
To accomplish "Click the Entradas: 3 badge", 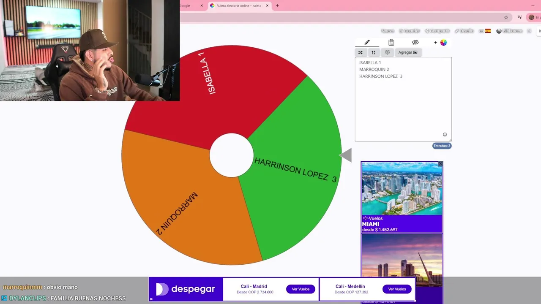I will pos(442,146).
